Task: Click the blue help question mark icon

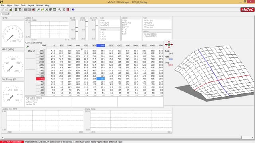Action: [73, 10]
